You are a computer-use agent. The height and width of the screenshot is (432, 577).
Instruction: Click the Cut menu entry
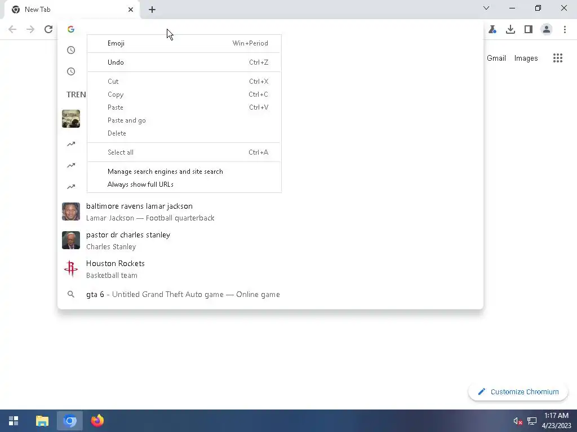[184, 82]
